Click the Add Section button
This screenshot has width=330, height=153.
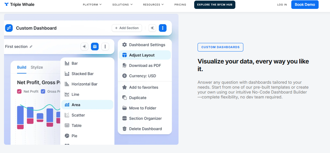[127, 28]
